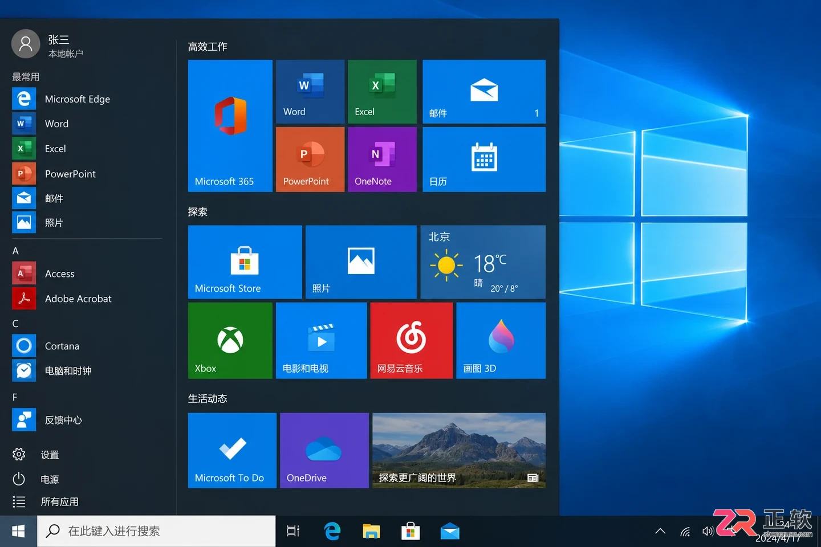821x547 pixels.
Task: Open the 邮件 mail tile
Action: tap(484, 92)
